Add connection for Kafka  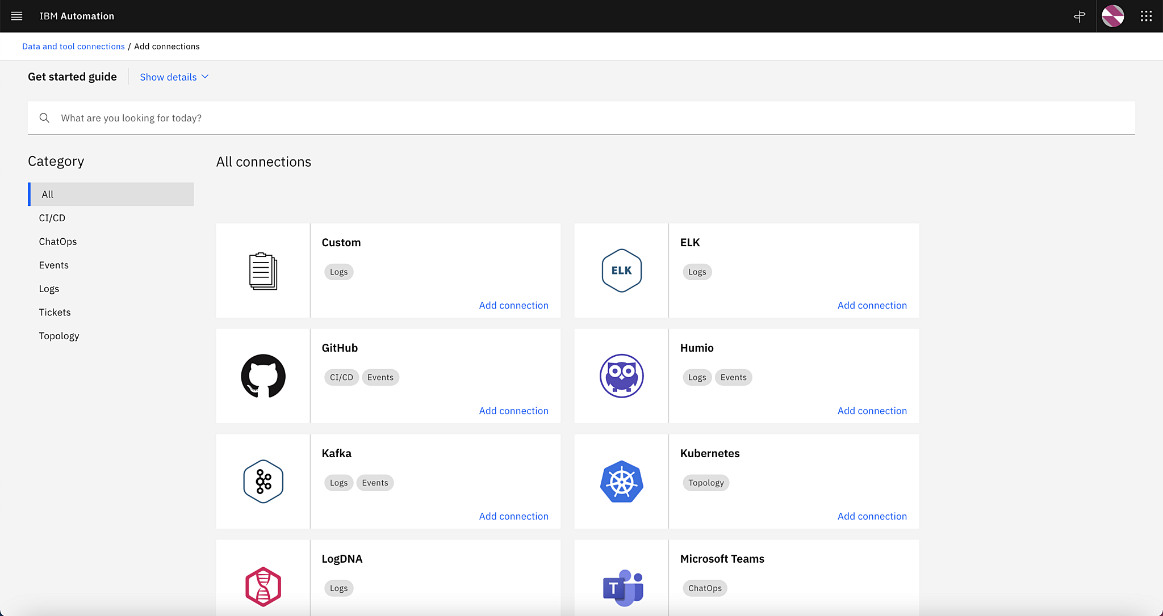[x=513, y=516]
